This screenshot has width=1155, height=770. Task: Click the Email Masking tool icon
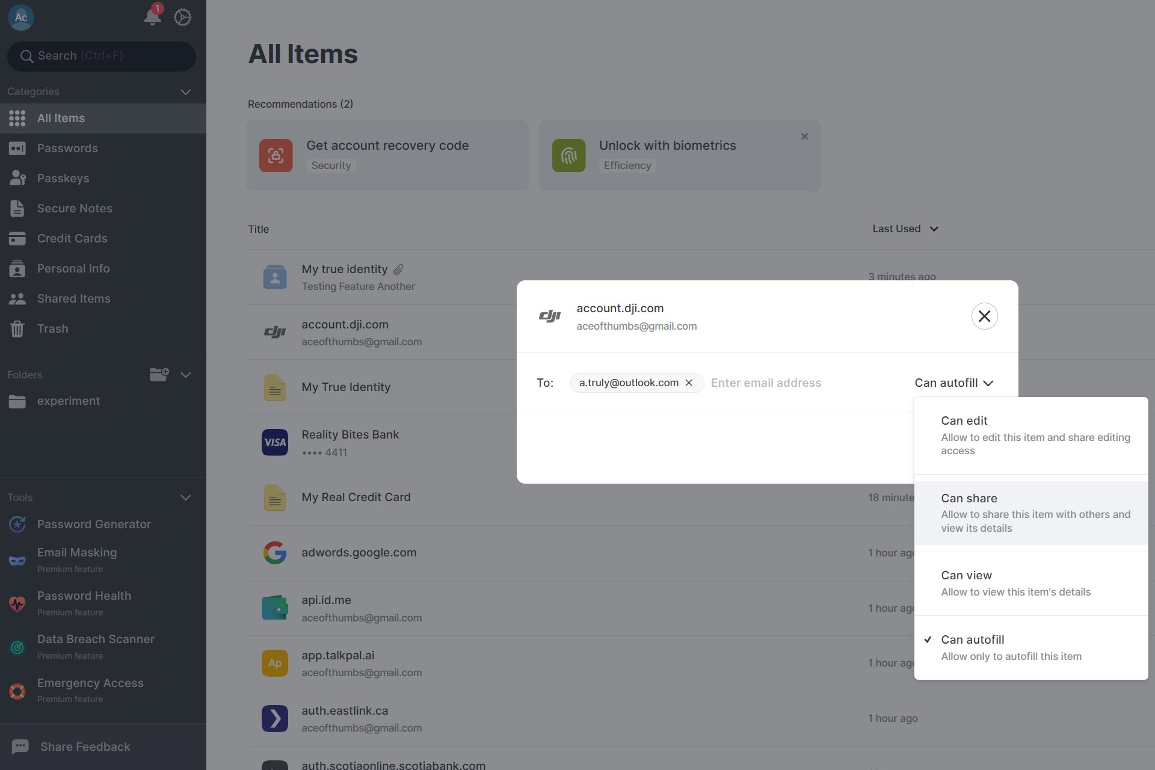[x=17, y=560]
